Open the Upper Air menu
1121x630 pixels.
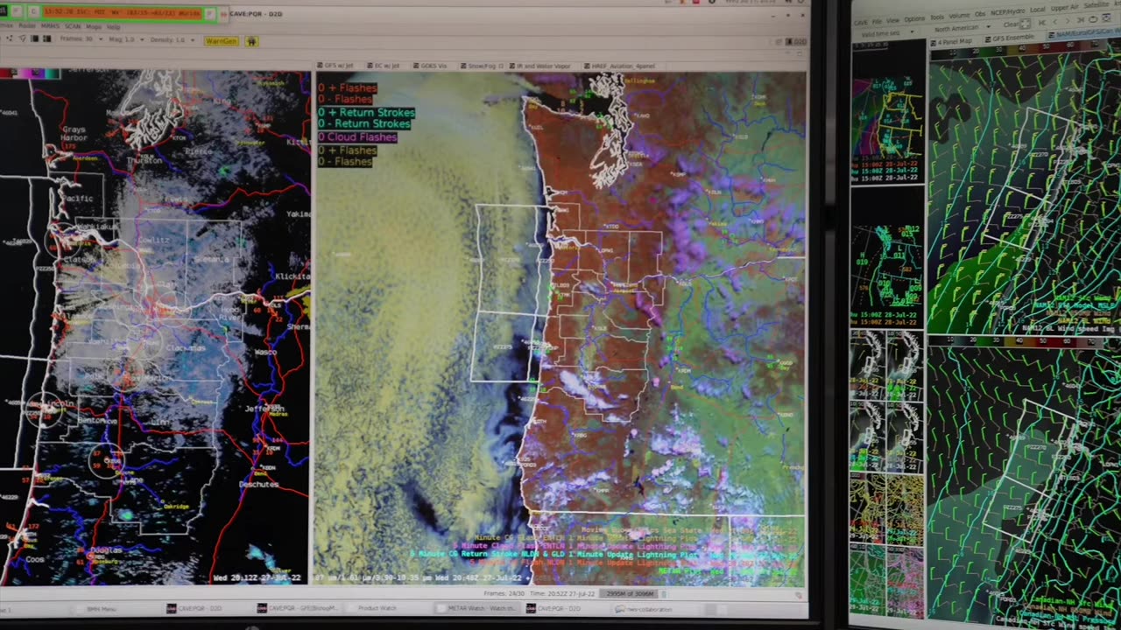1064,8
